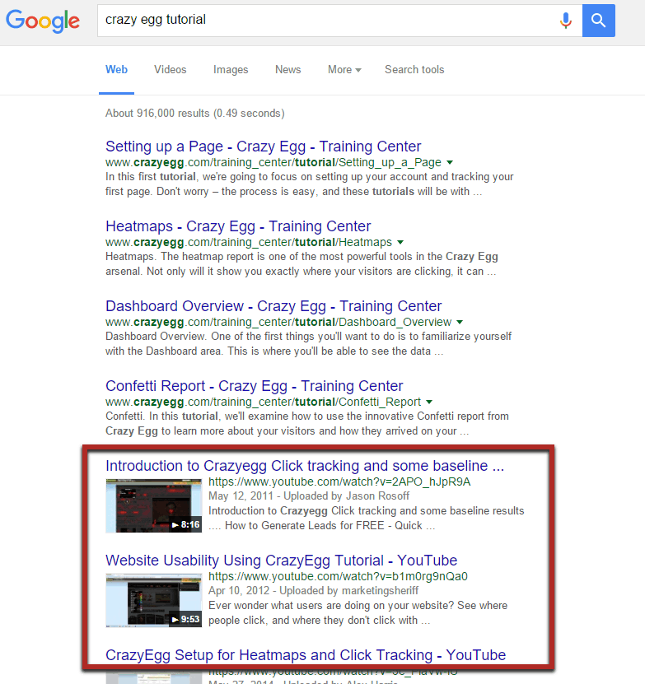
Task: Click the microphone voice search icon
Action: pyautogui.click(x=565, y=21)
